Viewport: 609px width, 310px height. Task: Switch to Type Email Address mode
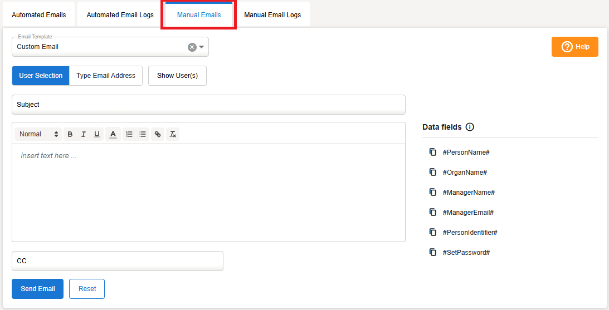[106, 76]
